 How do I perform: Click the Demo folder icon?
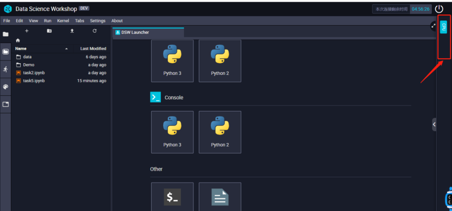click(18, 65)
